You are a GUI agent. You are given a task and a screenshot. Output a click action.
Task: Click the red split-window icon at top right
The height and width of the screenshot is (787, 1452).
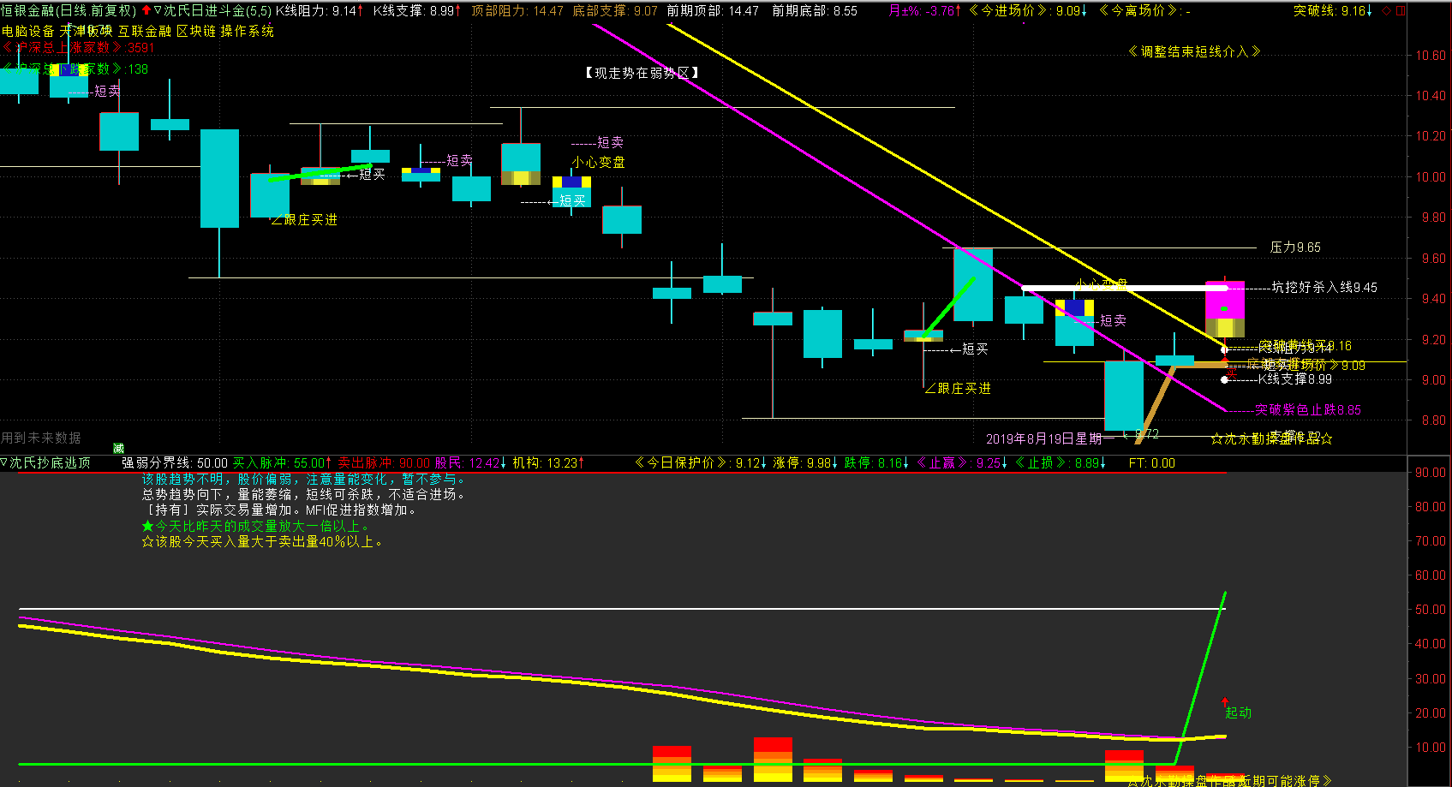(x=1401, y=11)
